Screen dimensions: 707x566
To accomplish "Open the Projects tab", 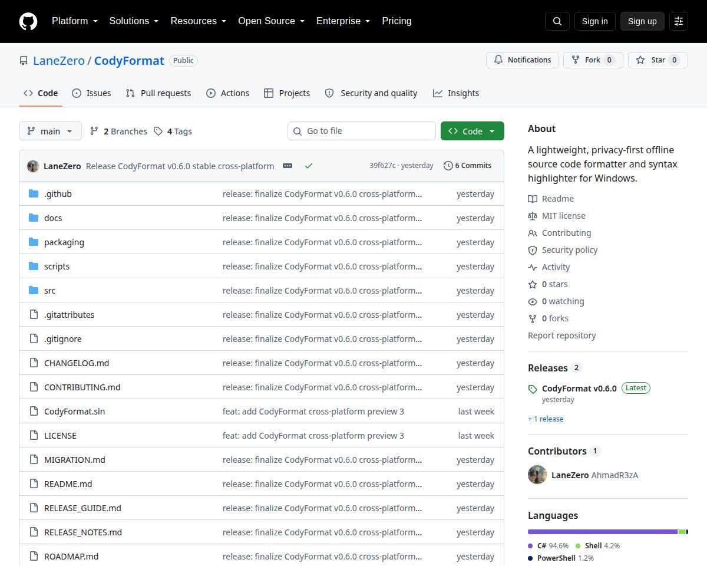I will click(287, 93).
